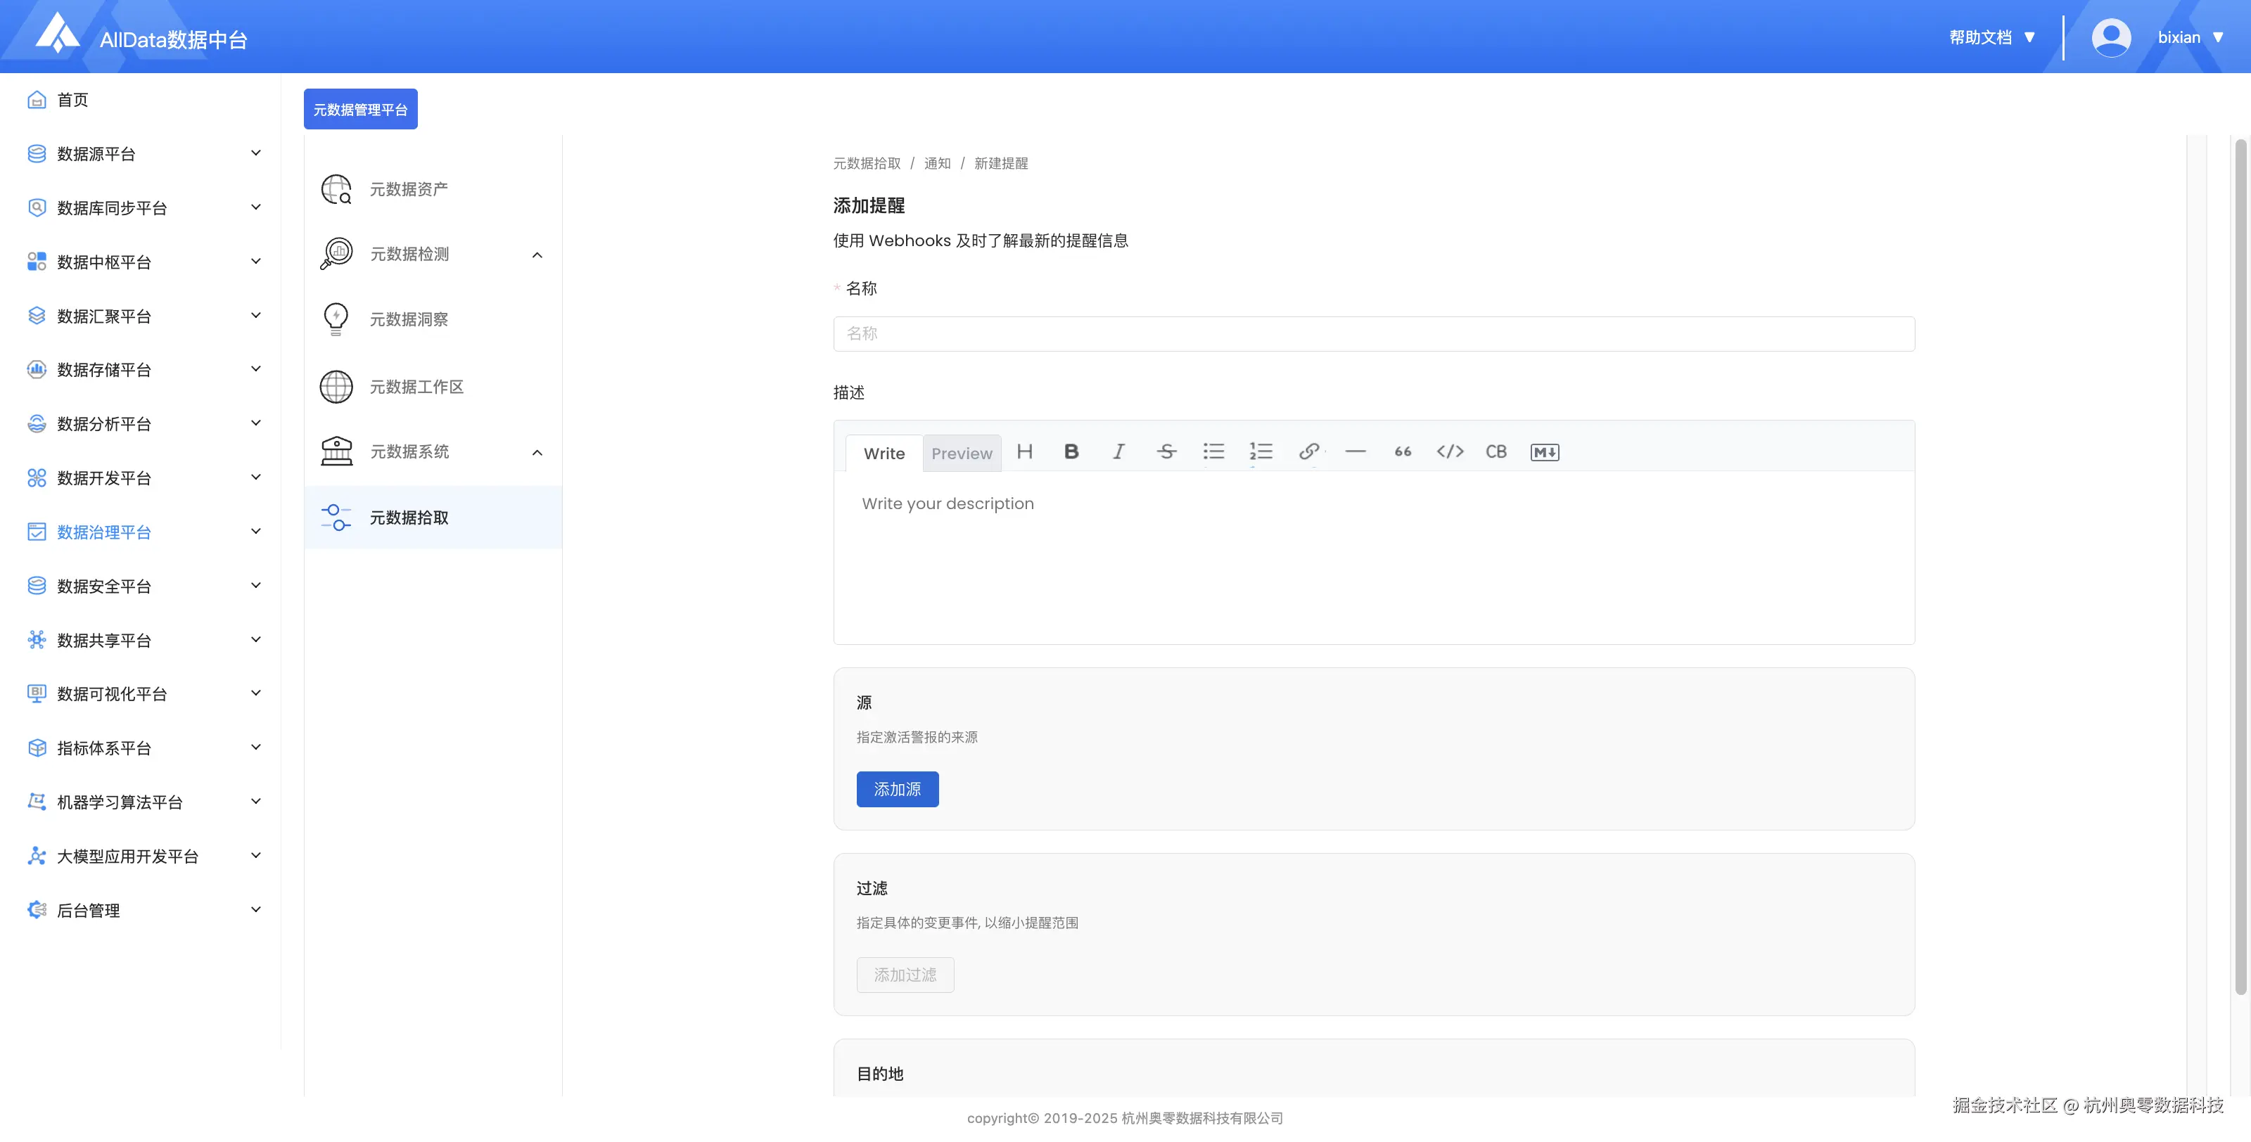The image size is (2251, 1142).
Task: Collapse the 元数据系统 menu section
Action: tap(537, 453)
